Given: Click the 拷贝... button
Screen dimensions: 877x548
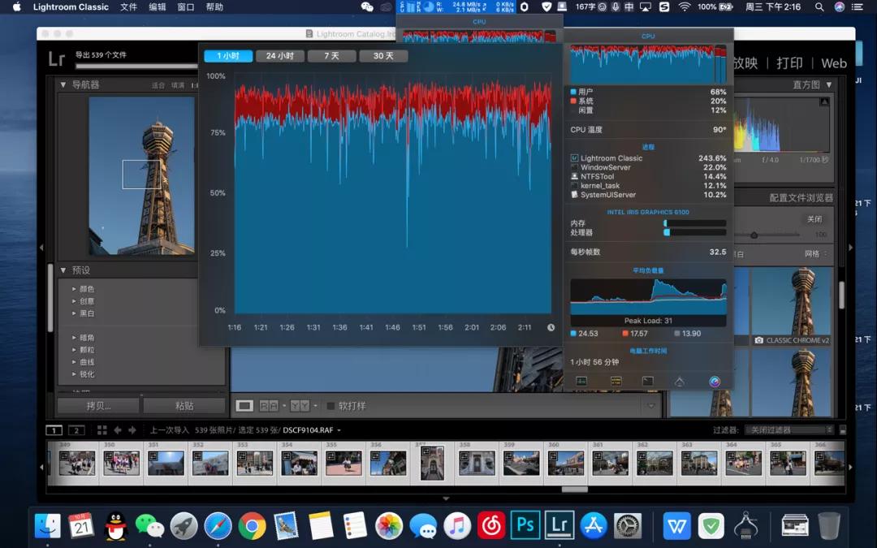Looking at the screenshot, I should tap(98, 406).
